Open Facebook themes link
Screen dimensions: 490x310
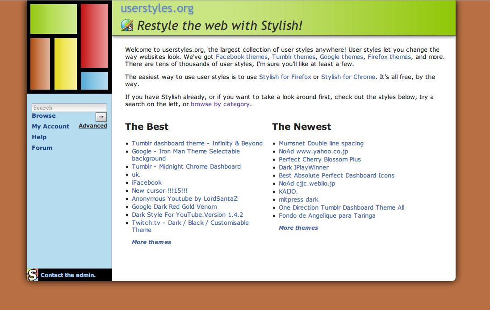tap(242, 57)
